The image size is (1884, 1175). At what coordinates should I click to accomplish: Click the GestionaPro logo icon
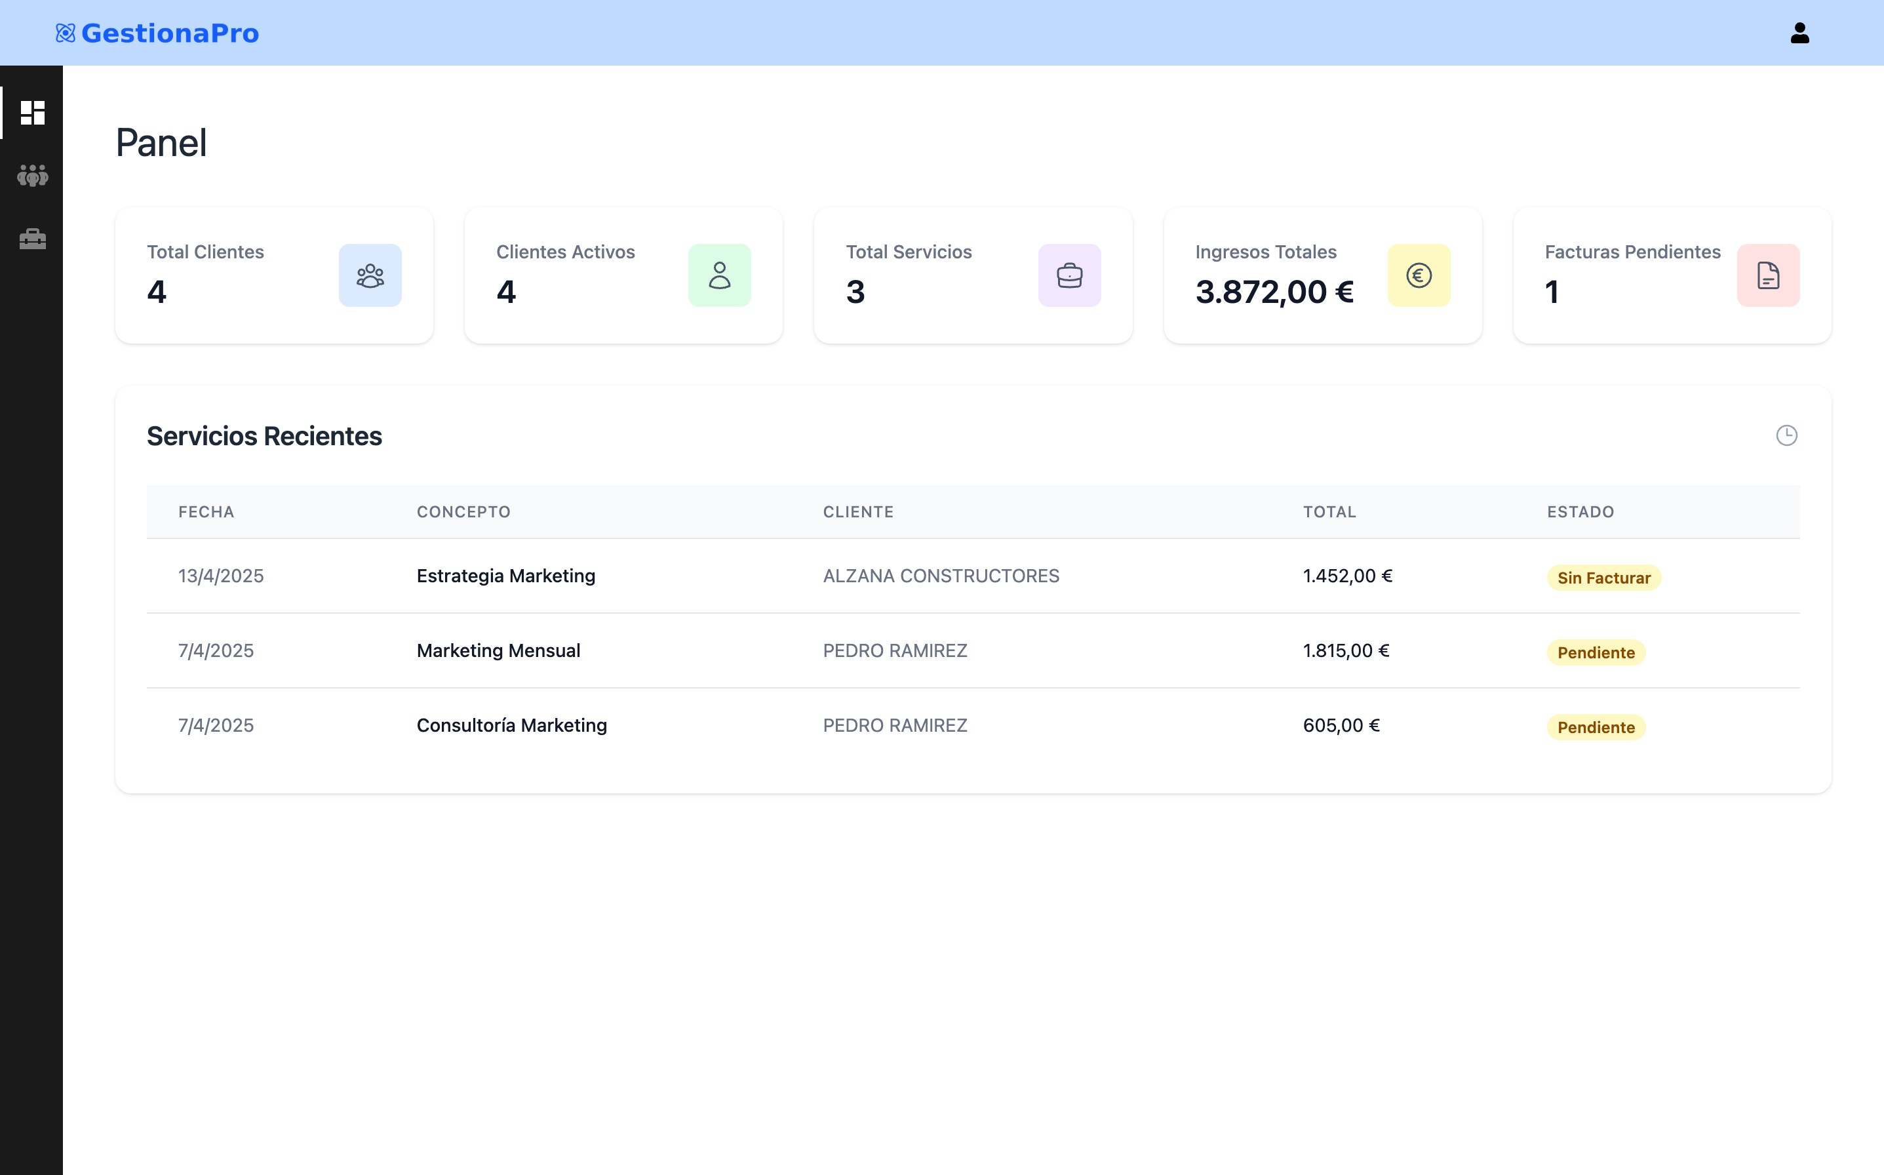tap(66, 33)
